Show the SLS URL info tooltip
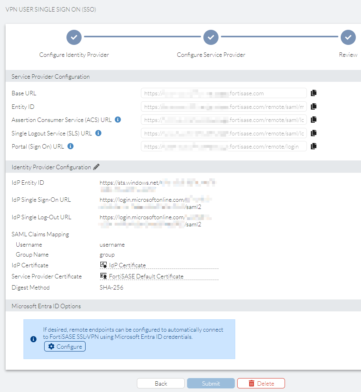 point(98,133)
